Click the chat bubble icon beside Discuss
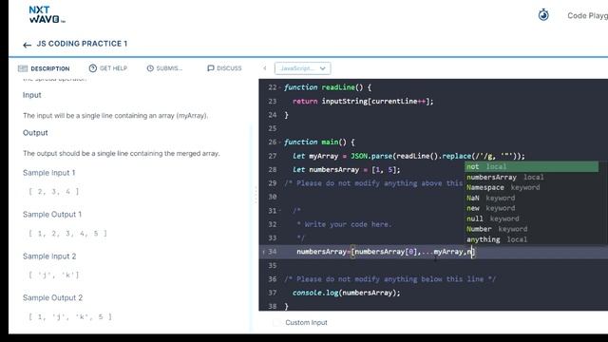Viewport: 608px width, 342px height. click(x=211, y=68)
